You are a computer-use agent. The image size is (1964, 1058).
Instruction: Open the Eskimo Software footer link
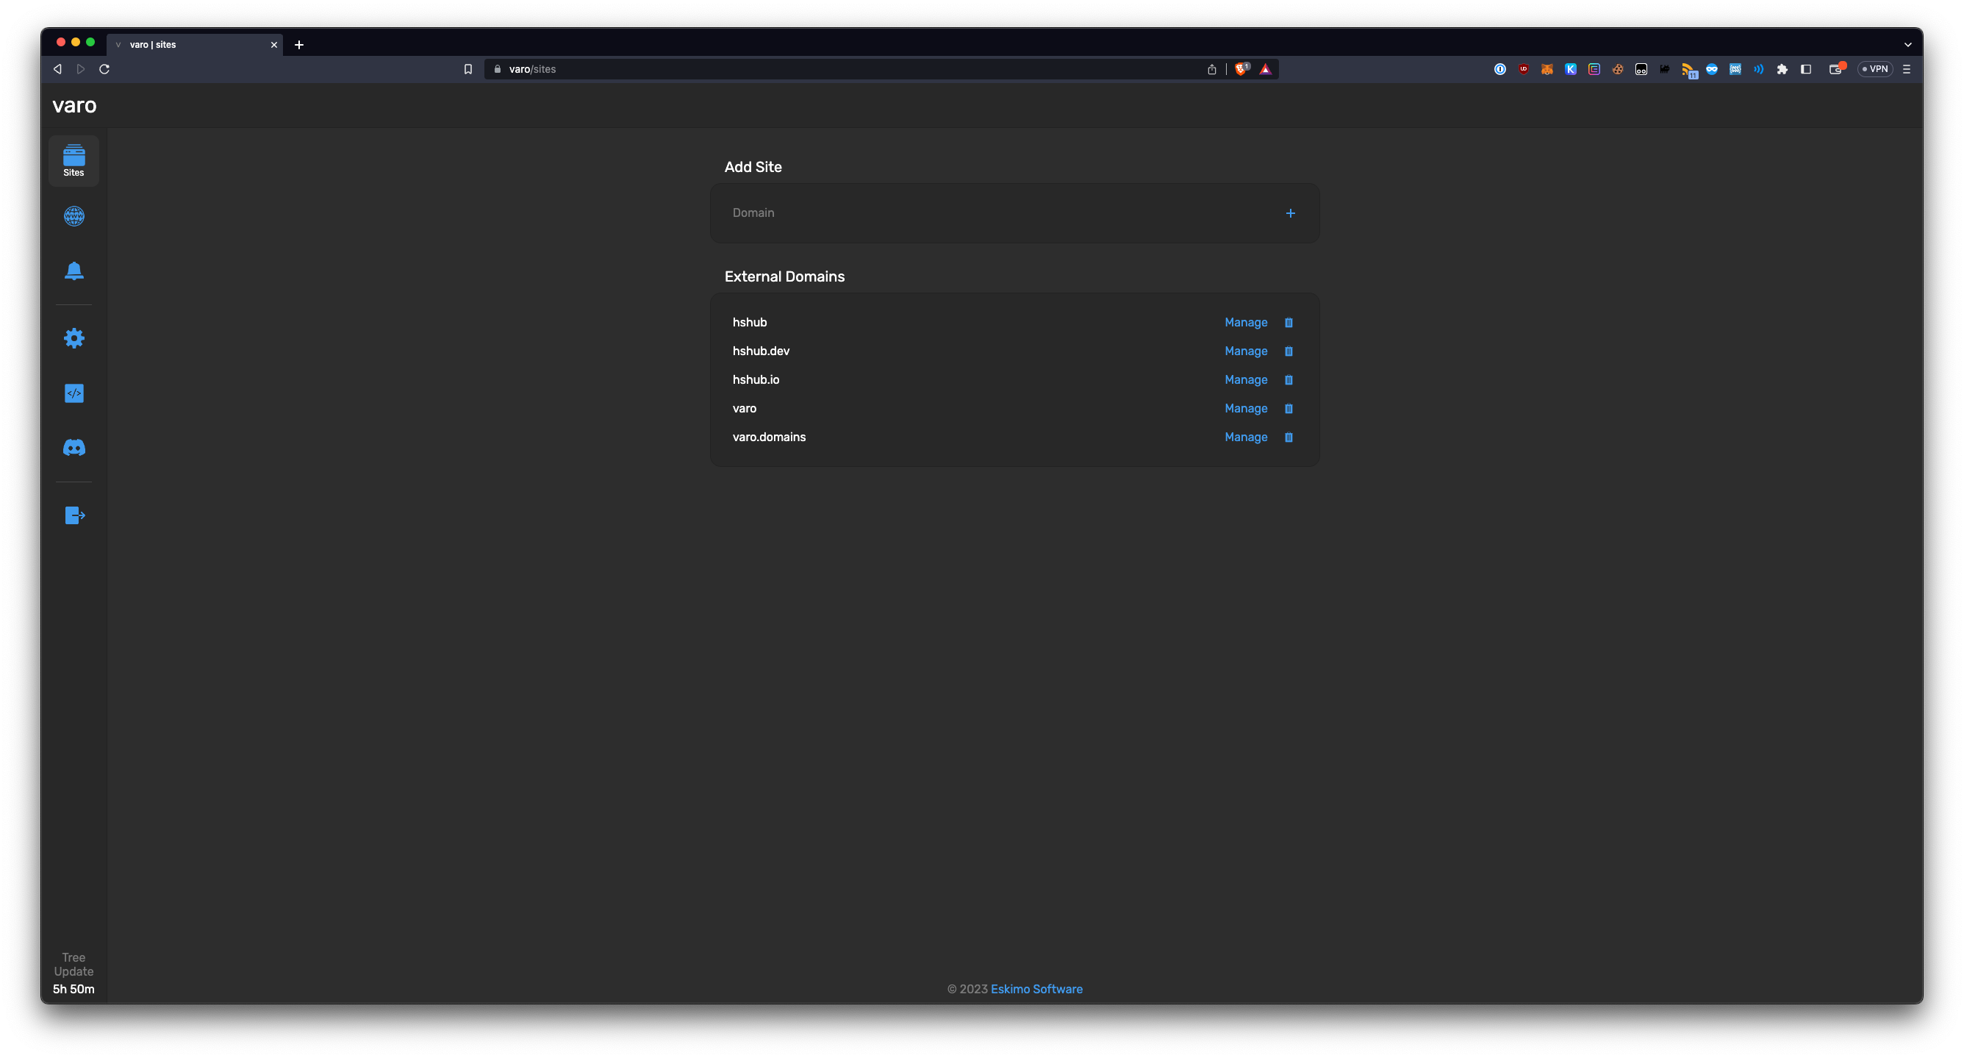click(x=1036, y=989)
